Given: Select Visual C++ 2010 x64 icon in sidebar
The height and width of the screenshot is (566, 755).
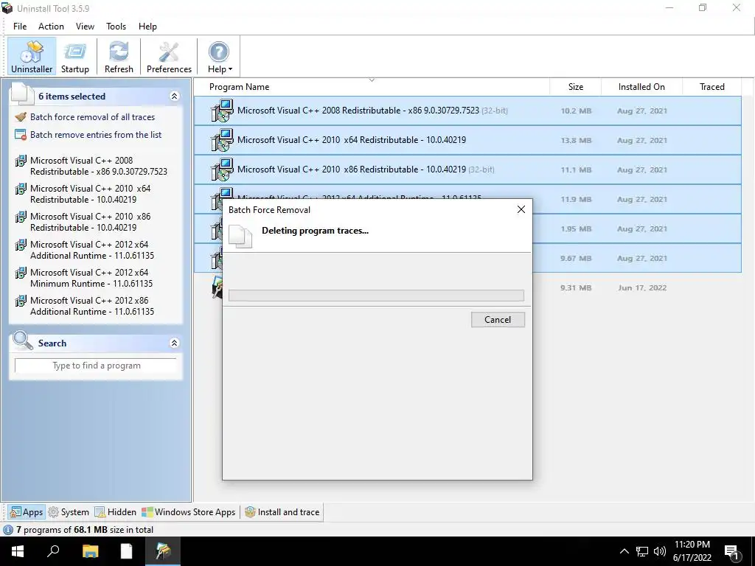Looking at the screenshot, I should [x=21, y=189].
